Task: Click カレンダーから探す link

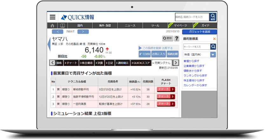Action: [x=195, y=85]
